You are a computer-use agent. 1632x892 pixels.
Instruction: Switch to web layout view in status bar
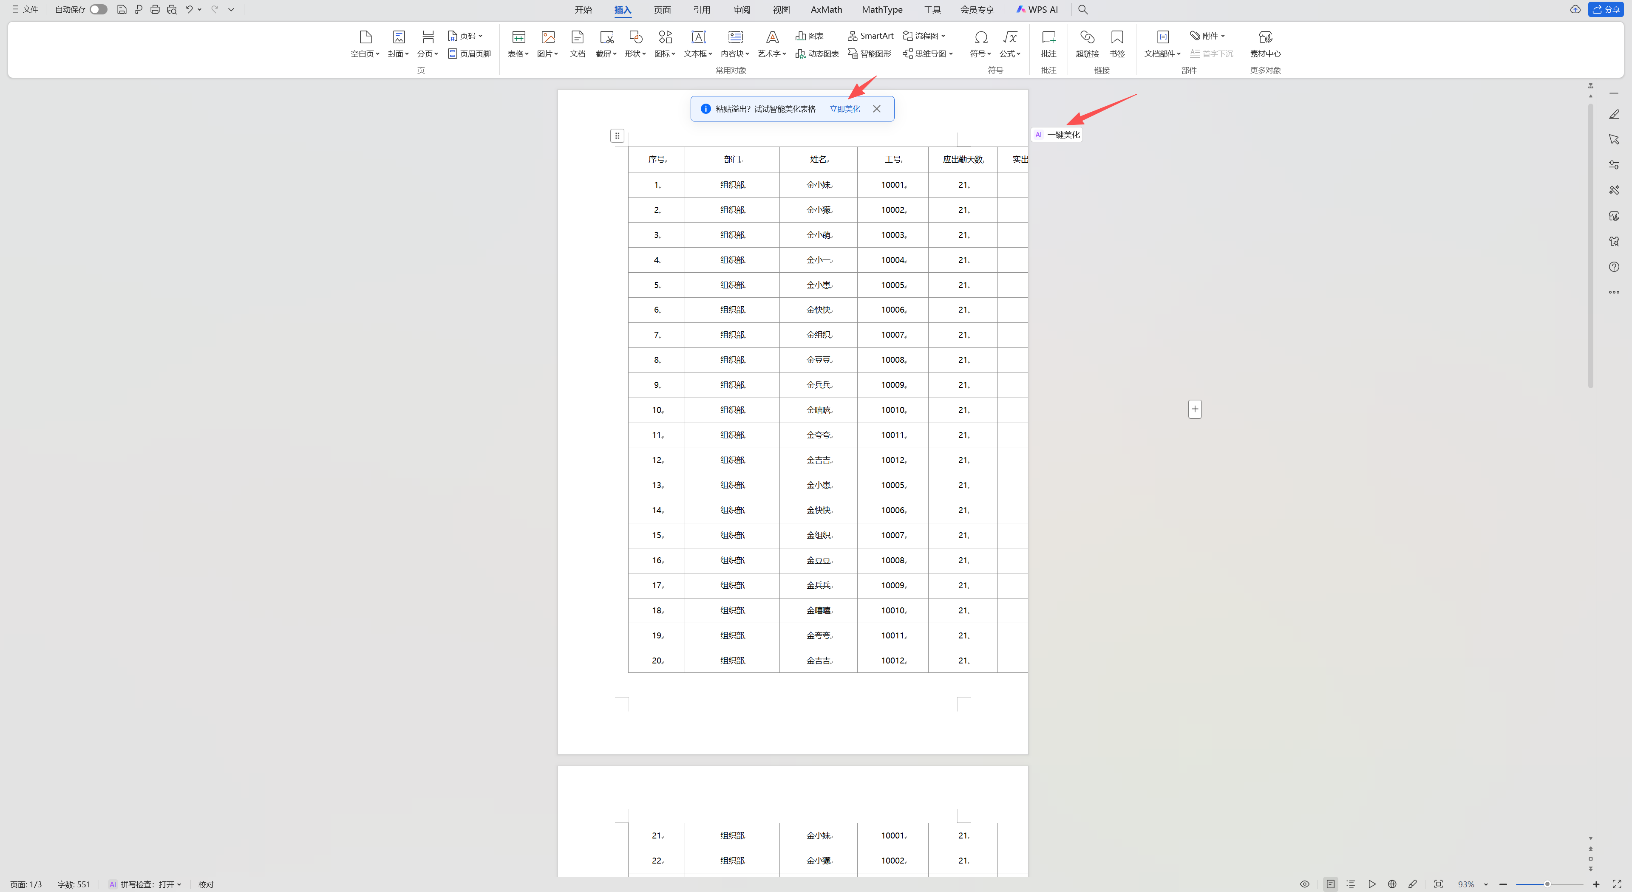click(1392, 884)
